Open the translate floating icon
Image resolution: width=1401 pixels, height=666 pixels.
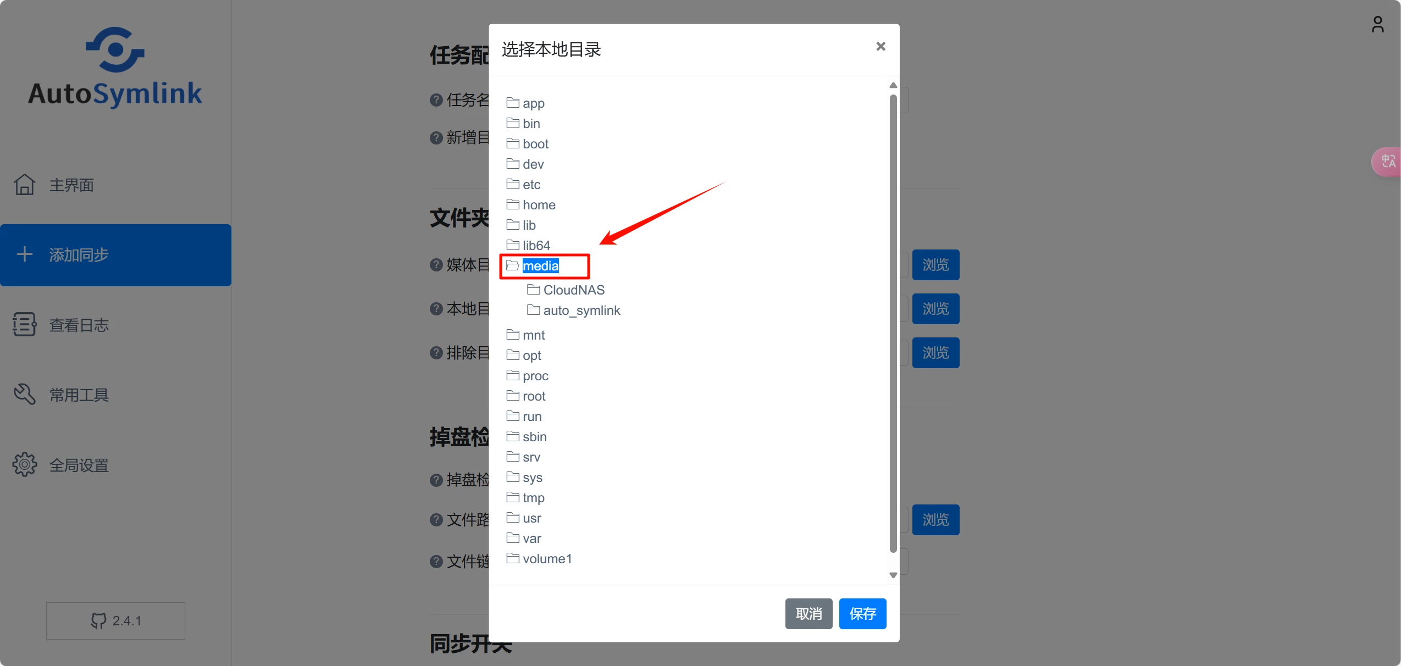click(1387, 162)
